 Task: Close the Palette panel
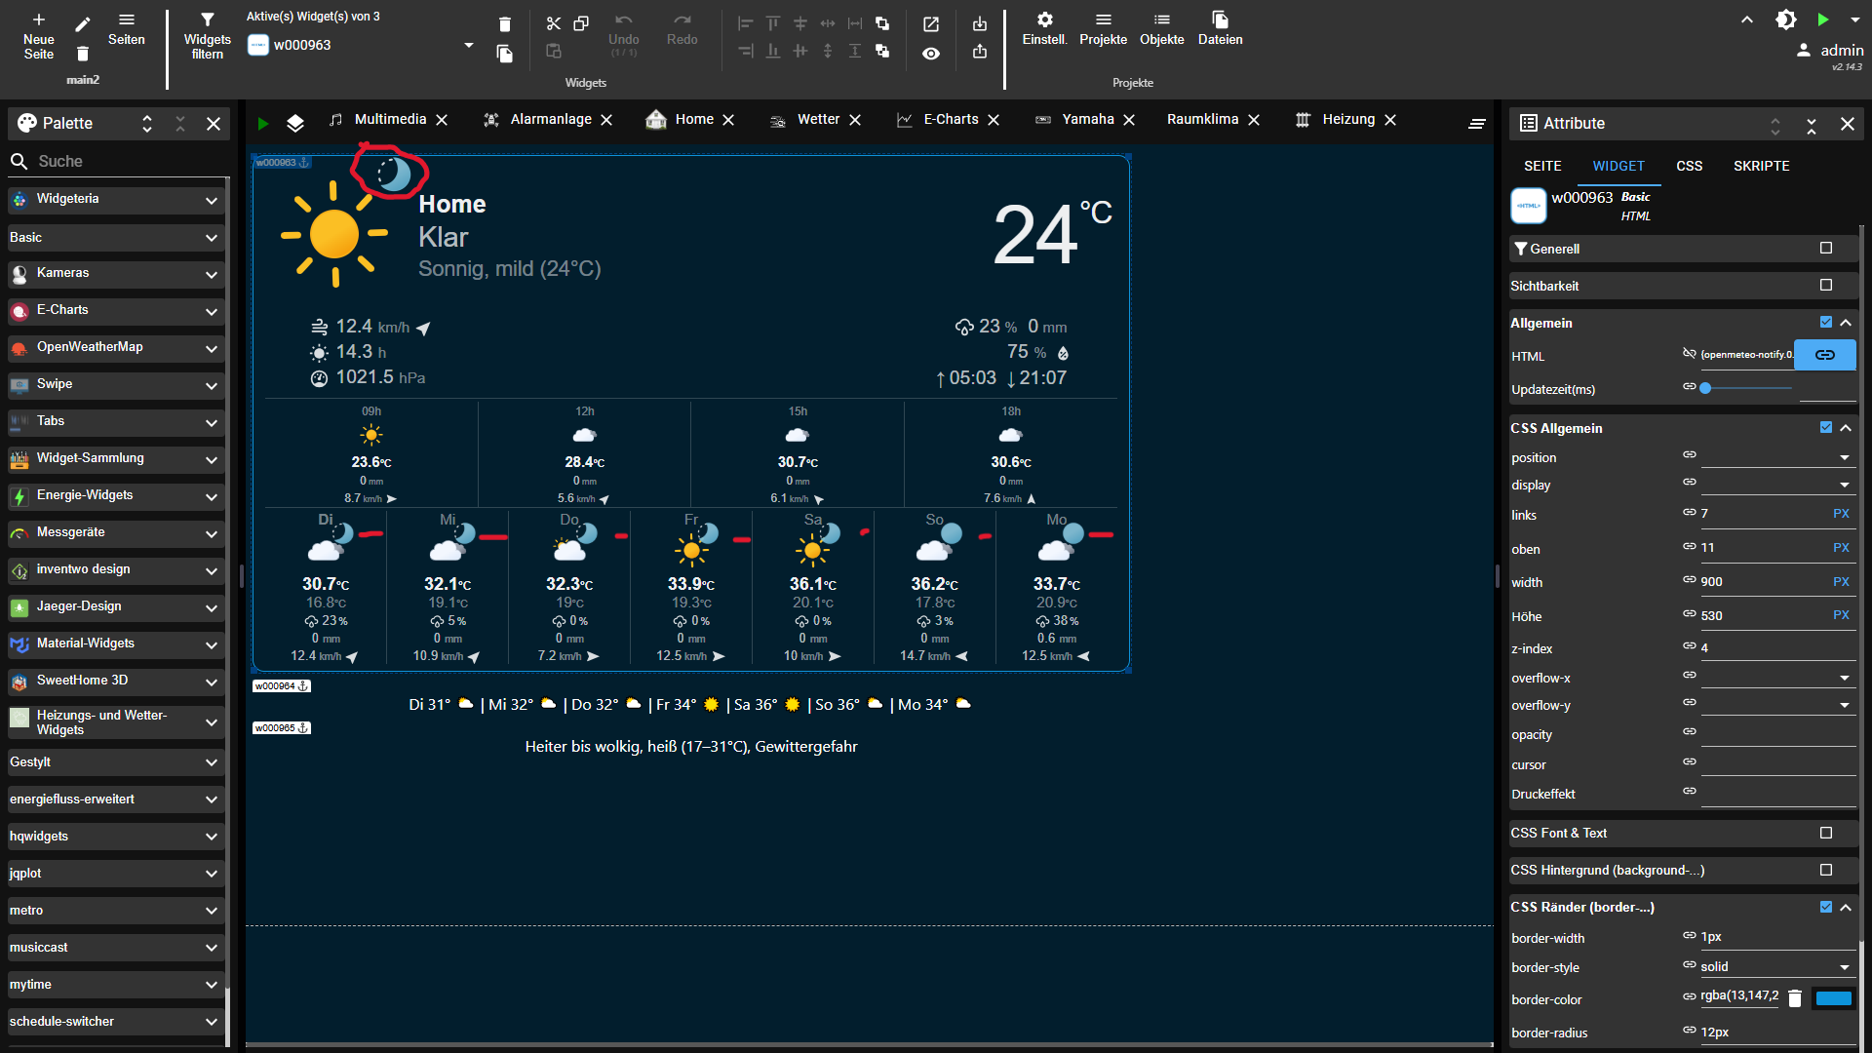point(214,124)
